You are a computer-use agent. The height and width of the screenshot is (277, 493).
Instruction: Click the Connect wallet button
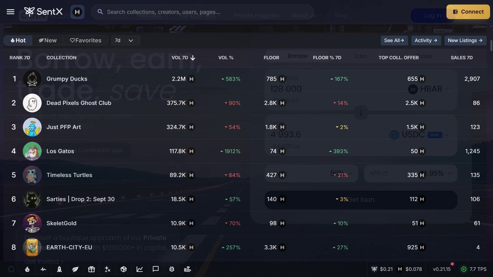(x=468, y=12)
